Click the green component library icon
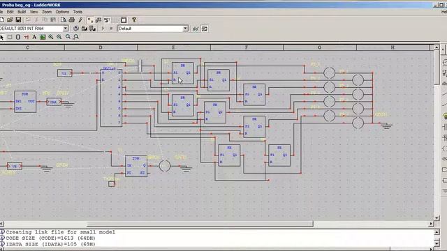Screen dimensions: 447x251 pyautogui.click(x=43, y=37)
